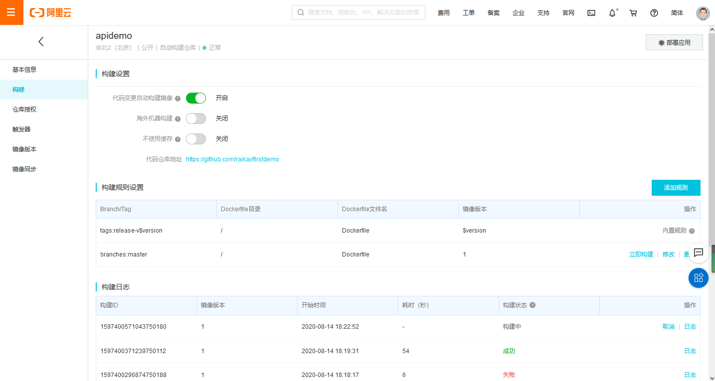Select 镜像版本 in the sidebar
Image resolution: width=715 pixels, height=381 pixels.
click(x=24, y=149)
